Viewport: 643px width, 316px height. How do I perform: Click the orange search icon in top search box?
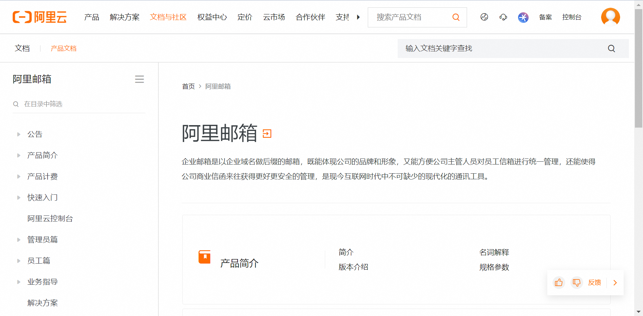(x=456, y=17)
